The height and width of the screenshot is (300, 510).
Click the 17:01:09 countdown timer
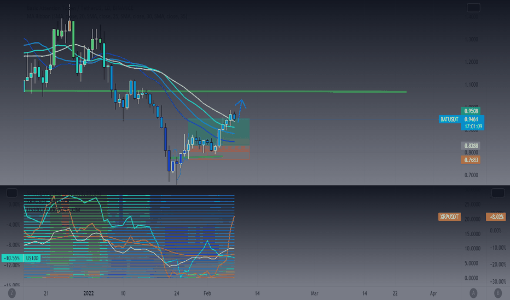pos(473,126)
